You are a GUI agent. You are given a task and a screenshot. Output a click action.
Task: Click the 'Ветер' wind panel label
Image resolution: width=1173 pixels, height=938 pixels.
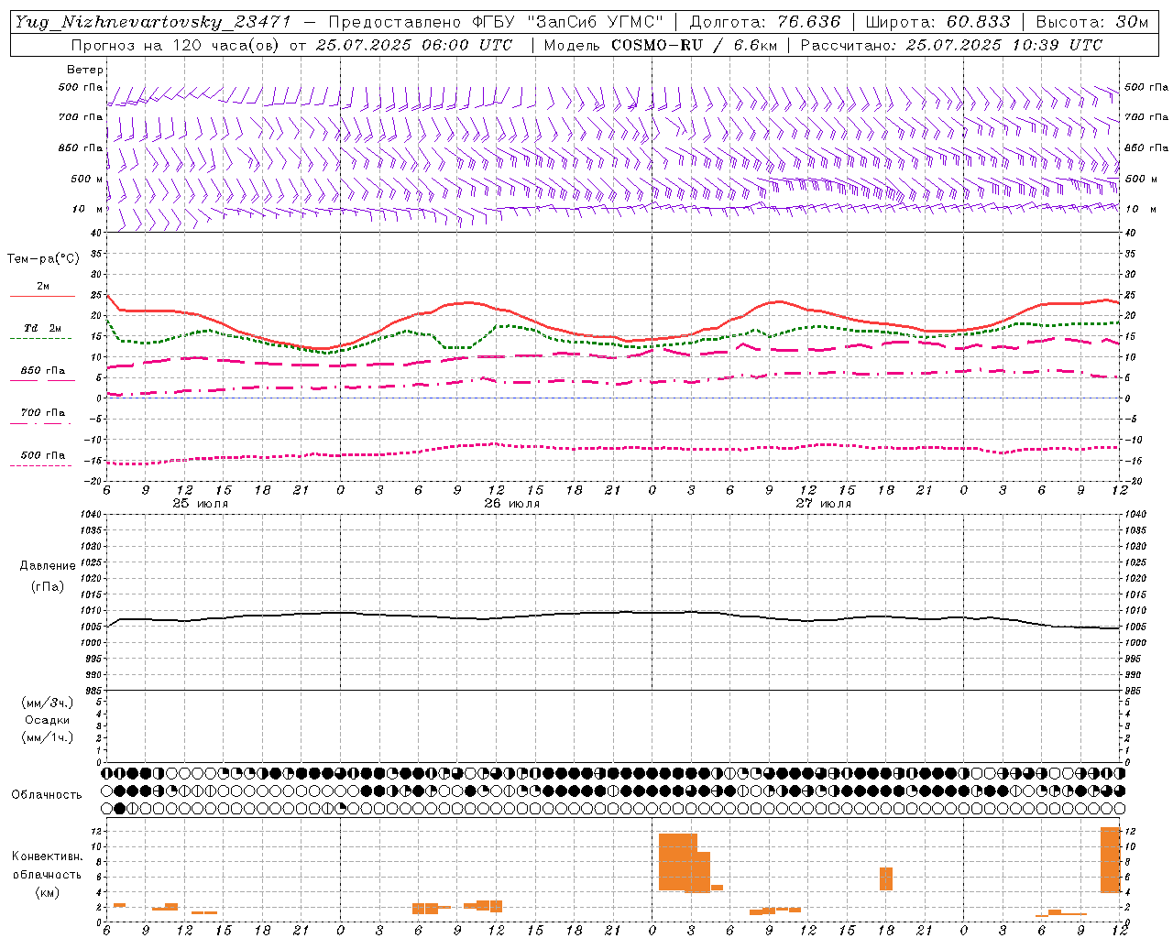click(x=85, y=70)
